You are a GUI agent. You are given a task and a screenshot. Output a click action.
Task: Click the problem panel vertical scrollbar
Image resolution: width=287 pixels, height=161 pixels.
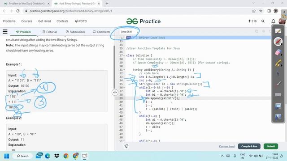click(x=114, y=67)
